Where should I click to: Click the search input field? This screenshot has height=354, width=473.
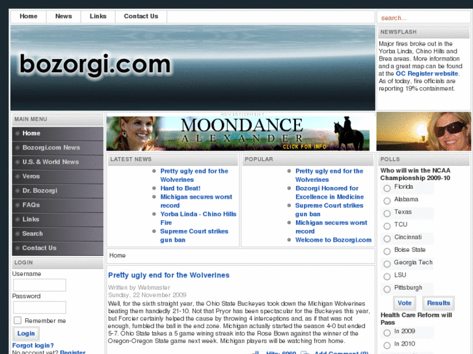coord(424,18)
